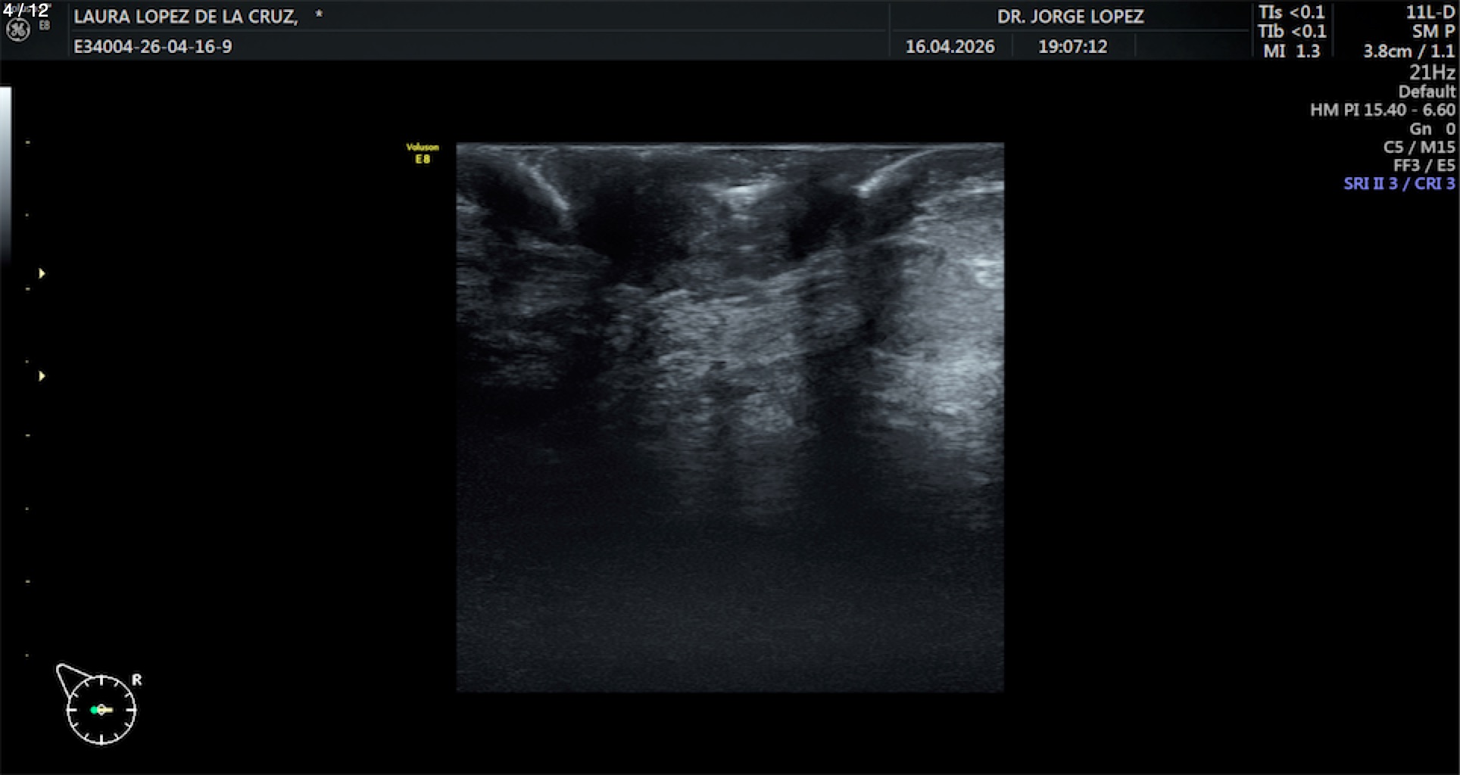1460x775 pixels.
Task: Click the green probe position dot on bodymark
Action: pyautogui.click(x=94, y=710)
